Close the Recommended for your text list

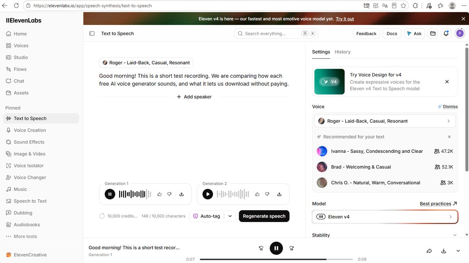point(449,137)
